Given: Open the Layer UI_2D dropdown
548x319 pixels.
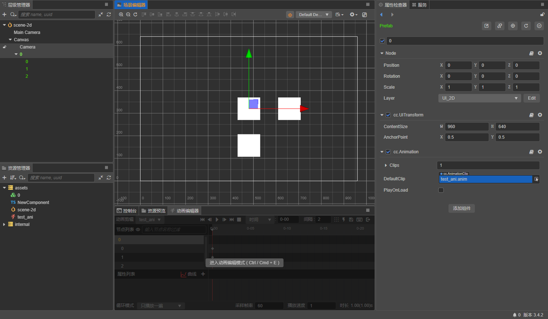Looking at the screenshot, I should click(480, 98).
